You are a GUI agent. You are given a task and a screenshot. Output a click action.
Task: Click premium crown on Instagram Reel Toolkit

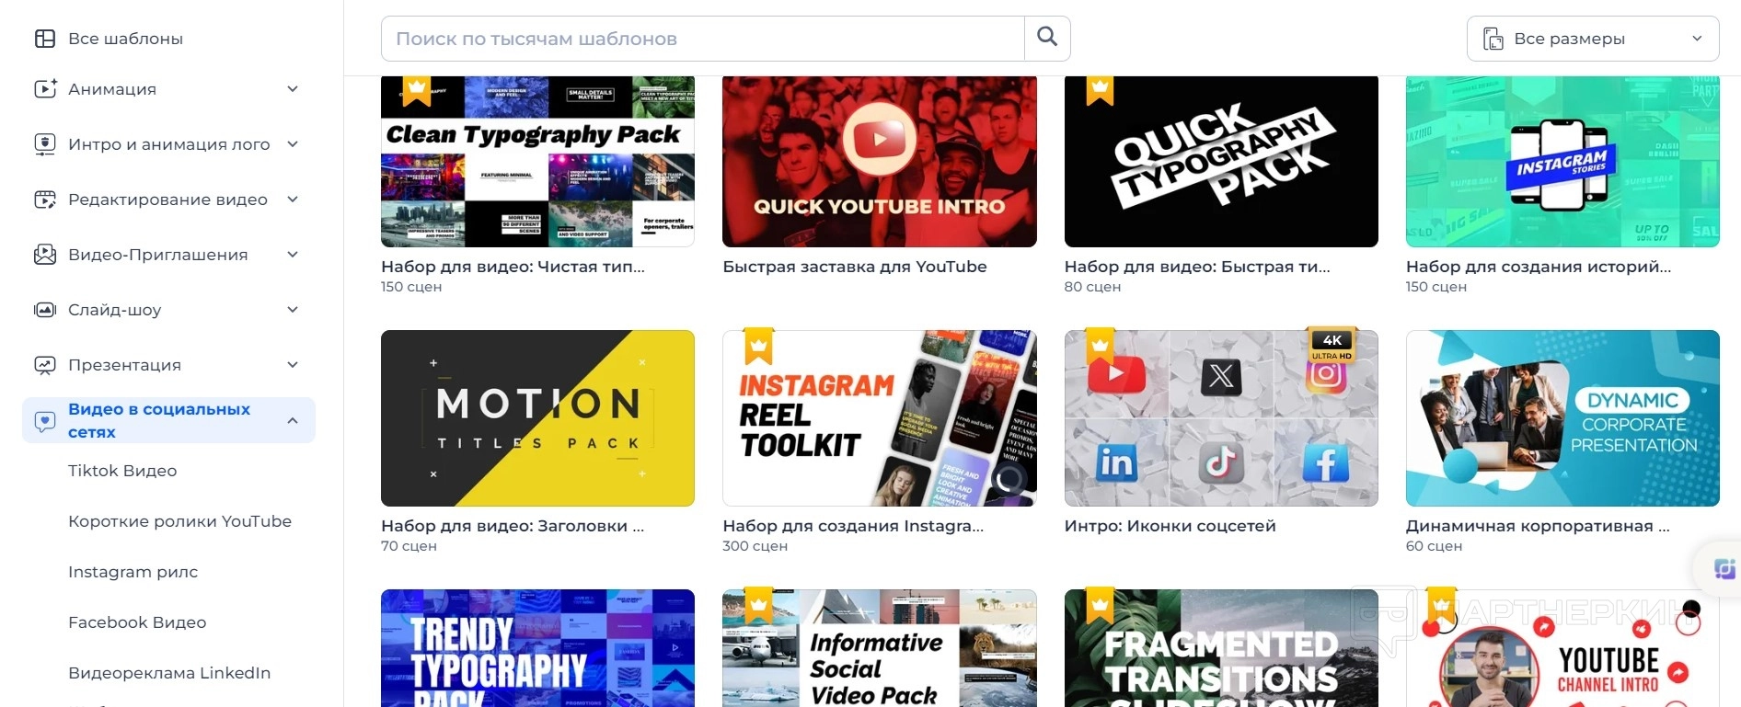758,346
